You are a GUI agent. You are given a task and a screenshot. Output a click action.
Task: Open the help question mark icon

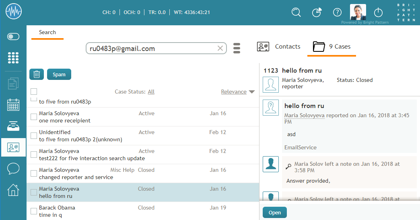pos(337,12)
